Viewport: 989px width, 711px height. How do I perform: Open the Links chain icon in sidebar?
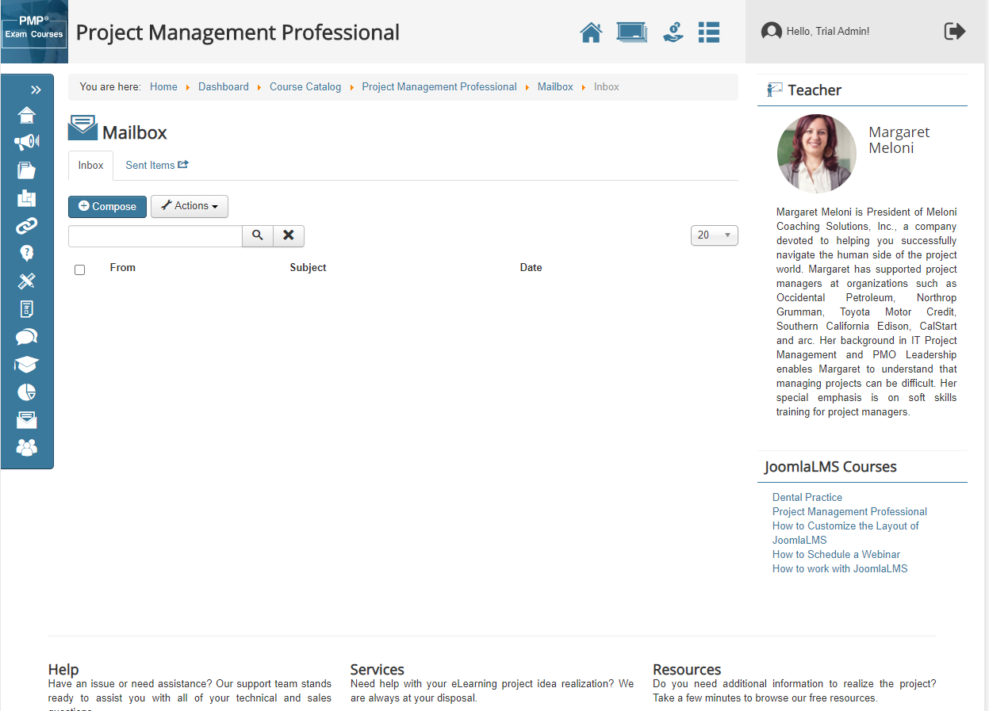[x=27, y=226]
